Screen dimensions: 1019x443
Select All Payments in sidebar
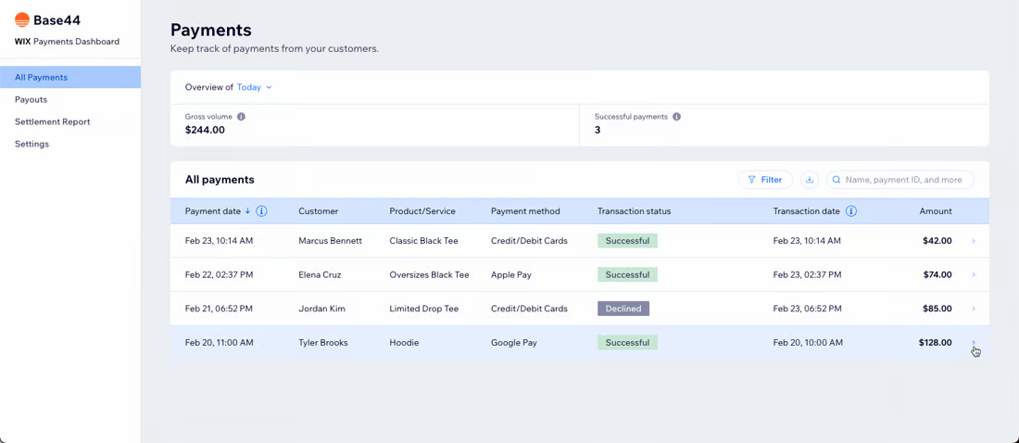[70, 78]
